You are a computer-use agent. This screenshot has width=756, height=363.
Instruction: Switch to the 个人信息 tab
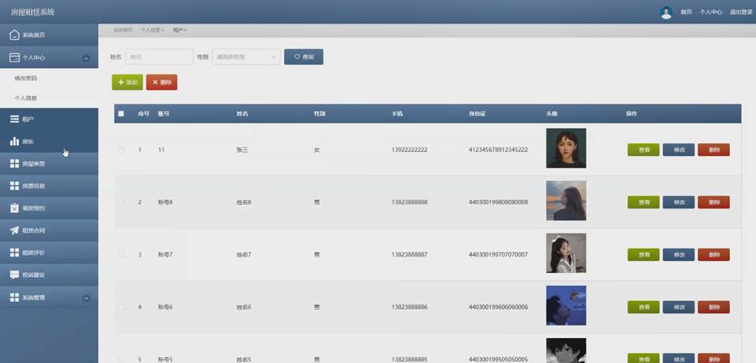(x=150, y=31)
